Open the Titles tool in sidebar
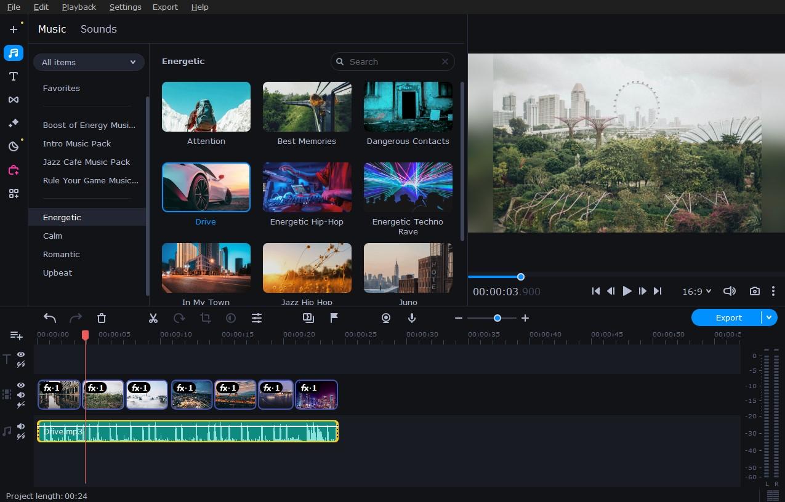The image size is (785, 502). (x=14, y=76)
